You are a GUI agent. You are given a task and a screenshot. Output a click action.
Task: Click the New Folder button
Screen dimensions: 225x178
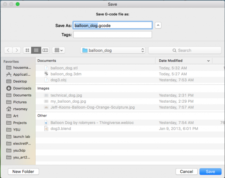click(23, 171)
